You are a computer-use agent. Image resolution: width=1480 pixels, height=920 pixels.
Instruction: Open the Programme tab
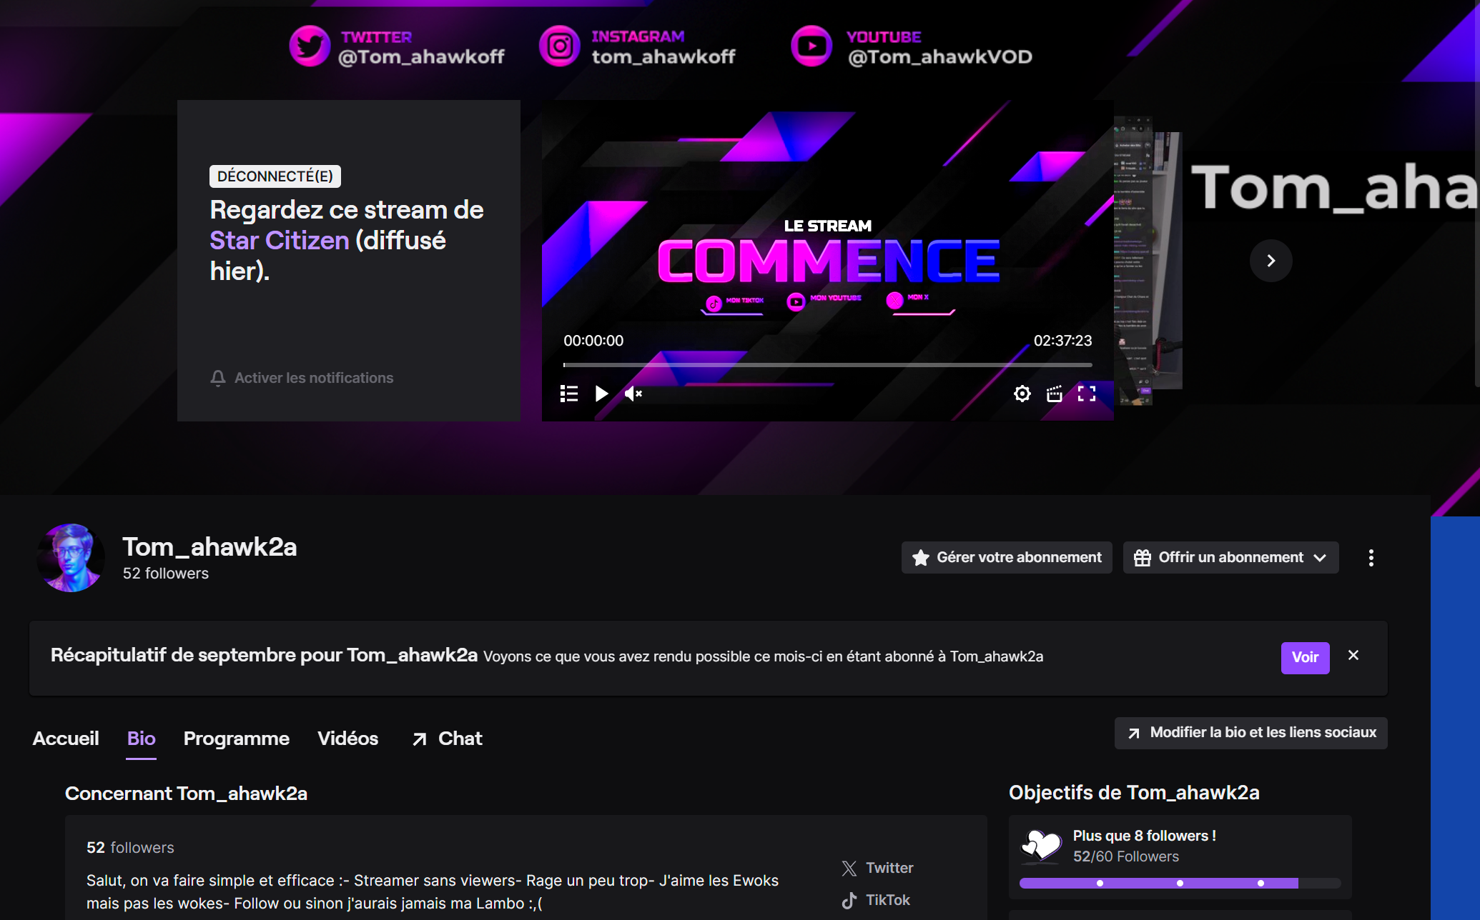237,739
